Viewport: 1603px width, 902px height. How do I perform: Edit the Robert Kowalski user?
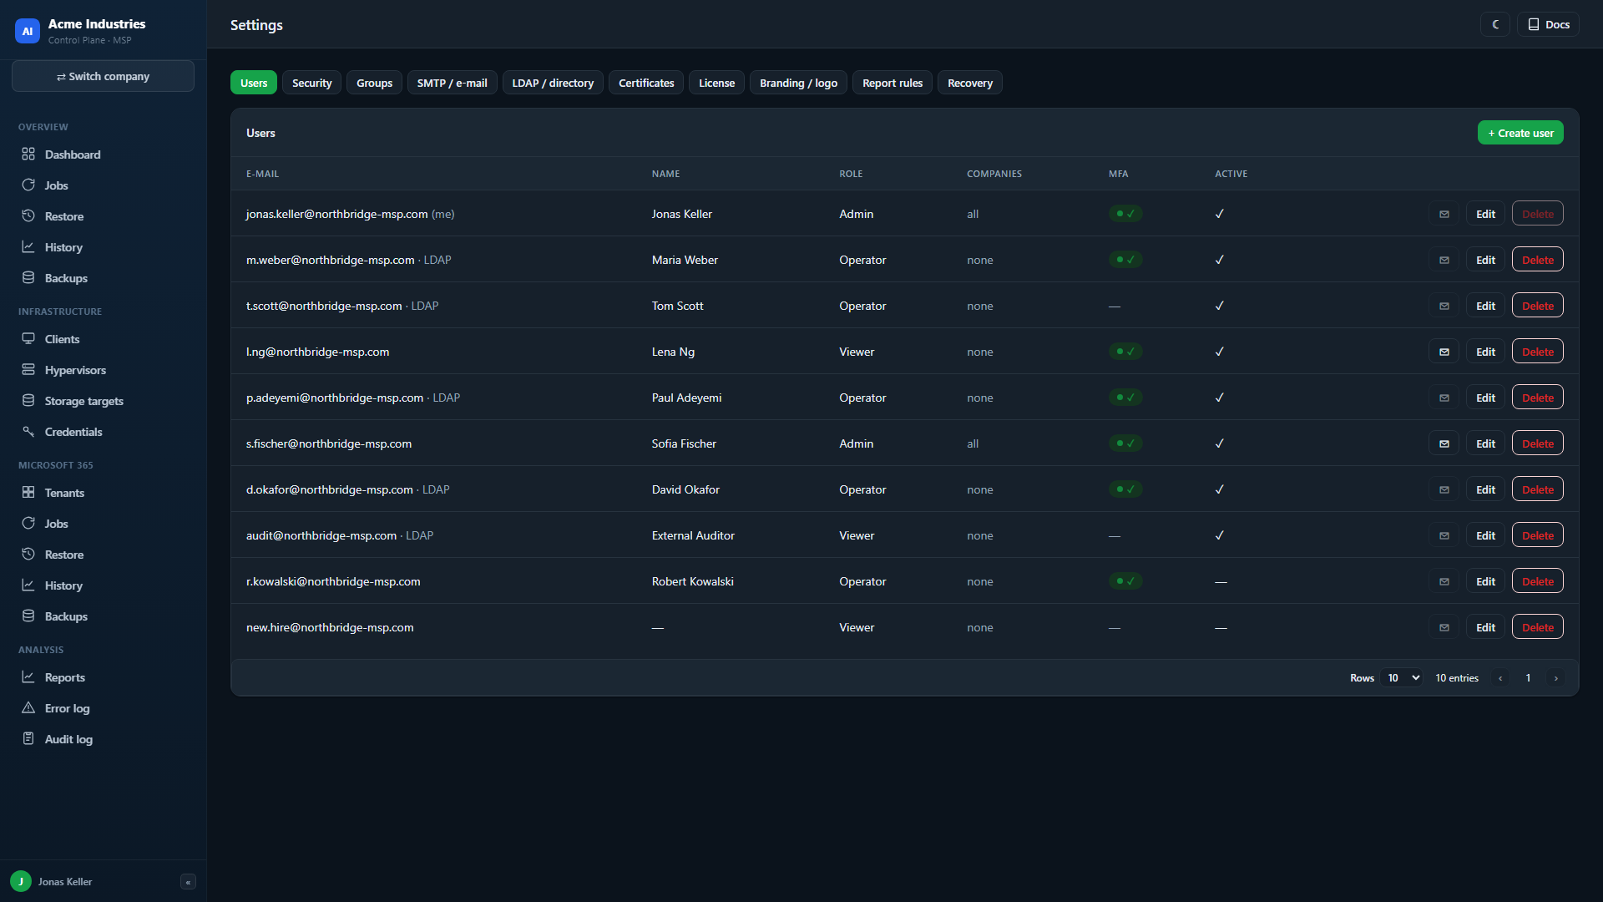click(1485, 581)
